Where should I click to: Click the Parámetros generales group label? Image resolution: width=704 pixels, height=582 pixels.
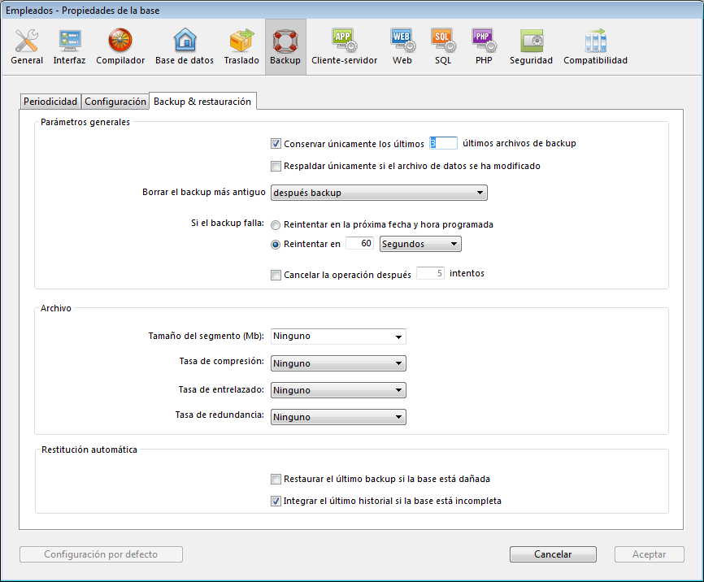pyautogui.click(x=85, y=122)
